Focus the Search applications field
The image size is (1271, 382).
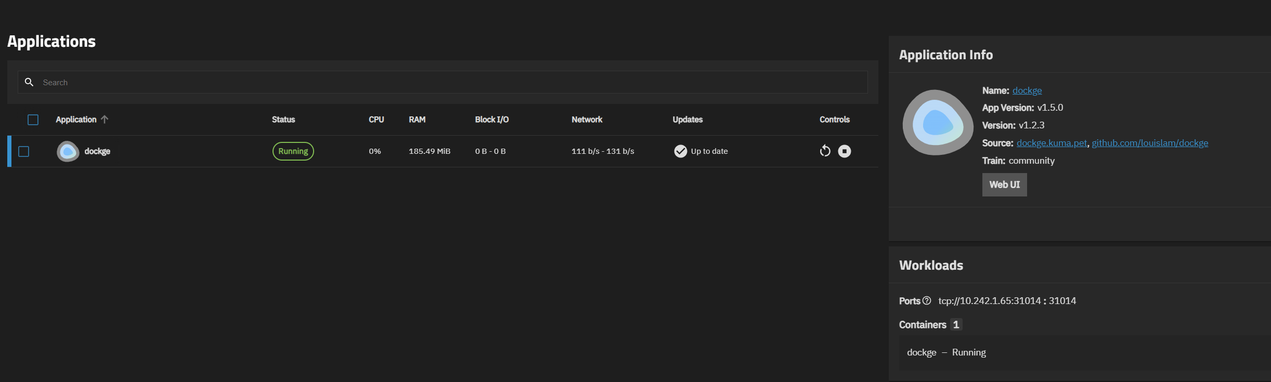(x=443, y=82)
